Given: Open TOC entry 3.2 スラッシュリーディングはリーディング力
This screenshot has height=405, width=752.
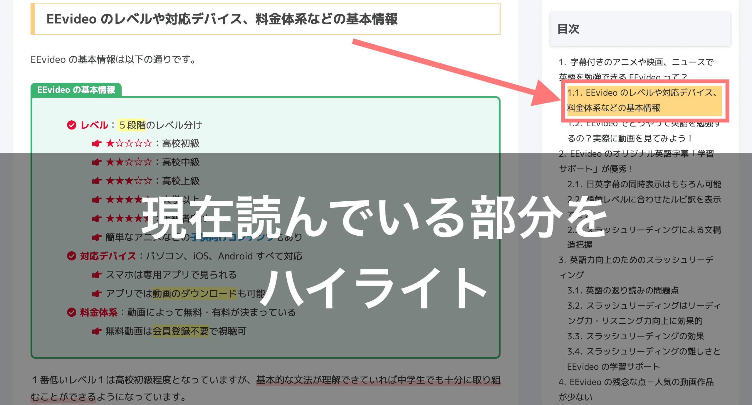Looking at the screenshot, I should click(644, 313).
